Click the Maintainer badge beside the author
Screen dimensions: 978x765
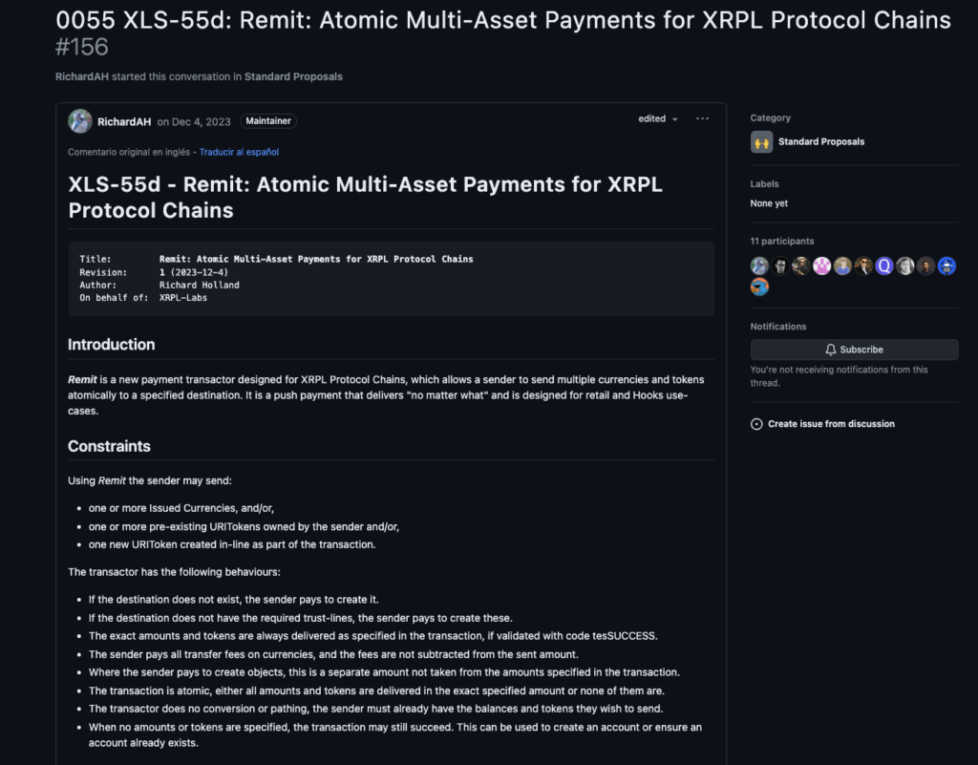pyautogui.click(x=267, y=121)
